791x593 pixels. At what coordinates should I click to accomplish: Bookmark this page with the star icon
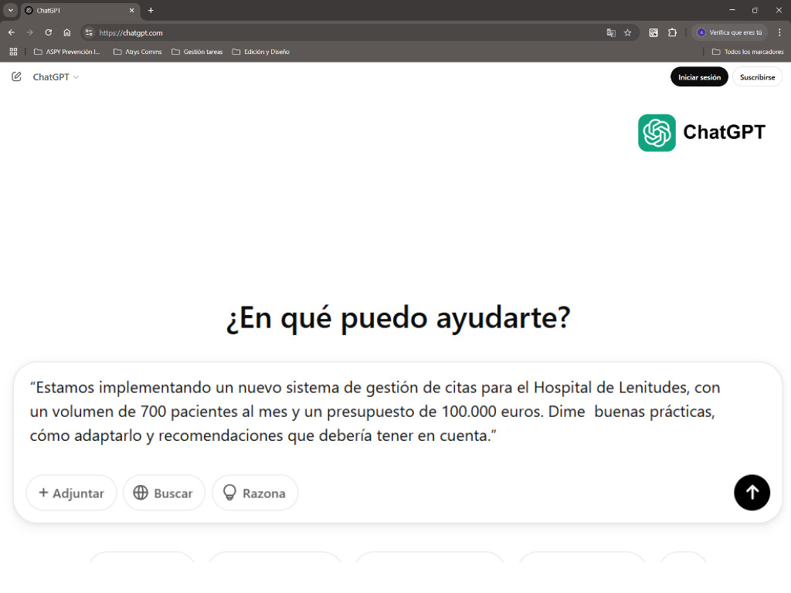627,32
